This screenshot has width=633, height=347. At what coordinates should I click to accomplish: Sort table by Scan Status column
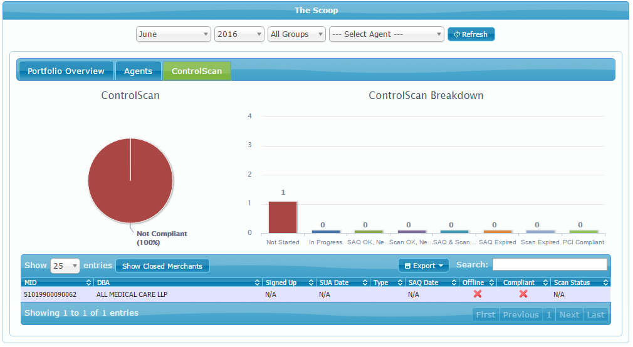pyautogui.click(x=580, y=282)
